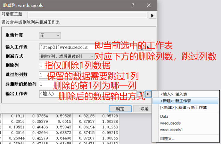This screenshot has height=144, width=221.
Task: Click the starting column to delete field
Action: [x=60, y=84]
